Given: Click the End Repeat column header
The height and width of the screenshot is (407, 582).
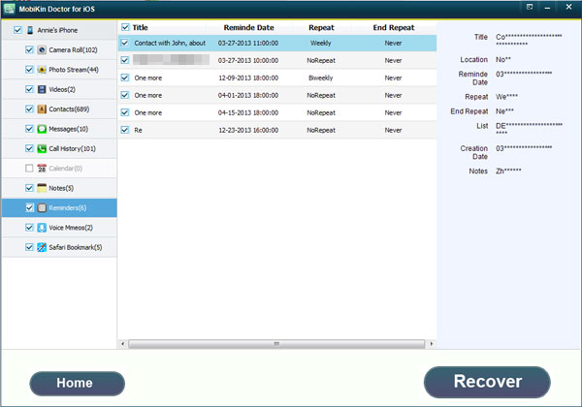Looking at the screenshot, I should (x=393, y=28).
